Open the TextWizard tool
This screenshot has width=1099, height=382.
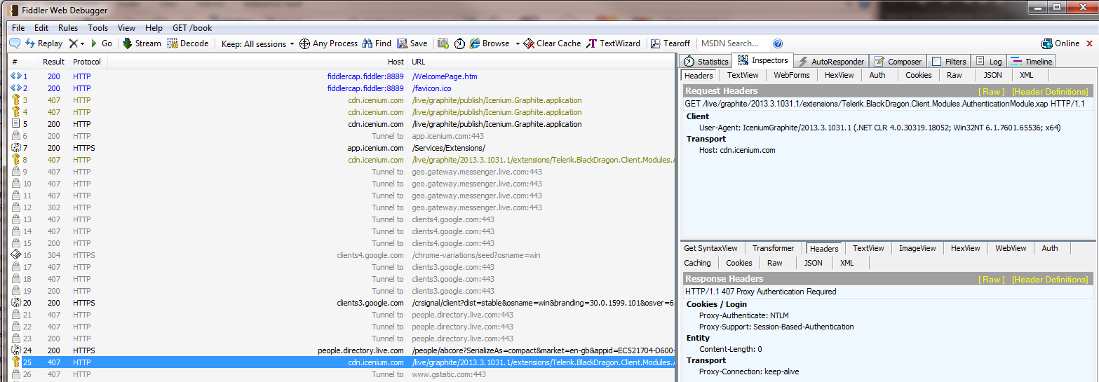pyautogui.click(x=614, y=43)
